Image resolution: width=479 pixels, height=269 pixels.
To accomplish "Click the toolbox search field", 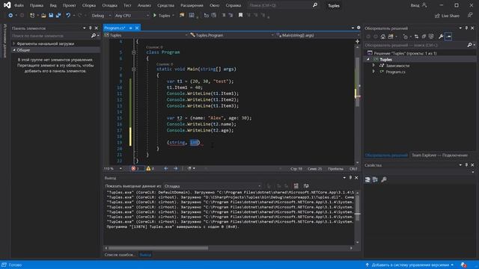I will tap(51, 36).
